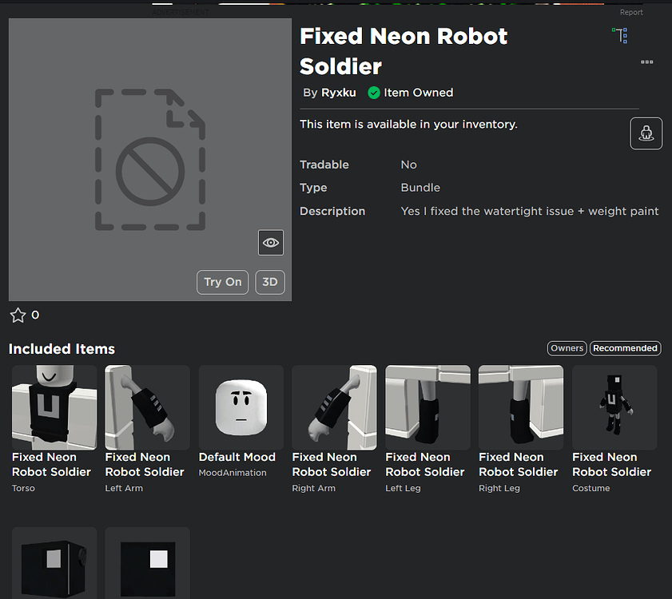Switch preview to 3D view

[270, 282]
